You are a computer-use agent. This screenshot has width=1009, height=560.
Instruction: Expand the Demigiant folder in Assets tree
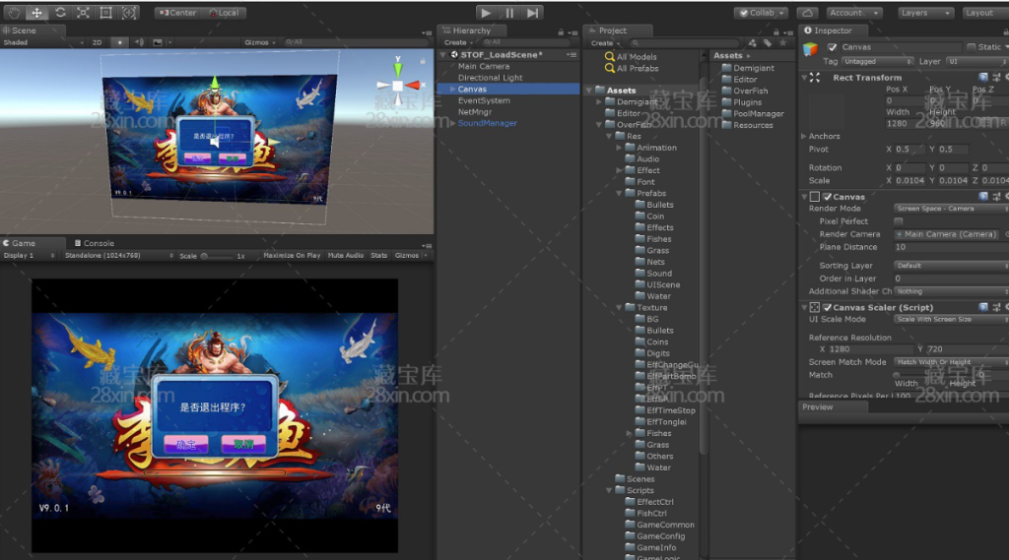click(x=600, y=101)
